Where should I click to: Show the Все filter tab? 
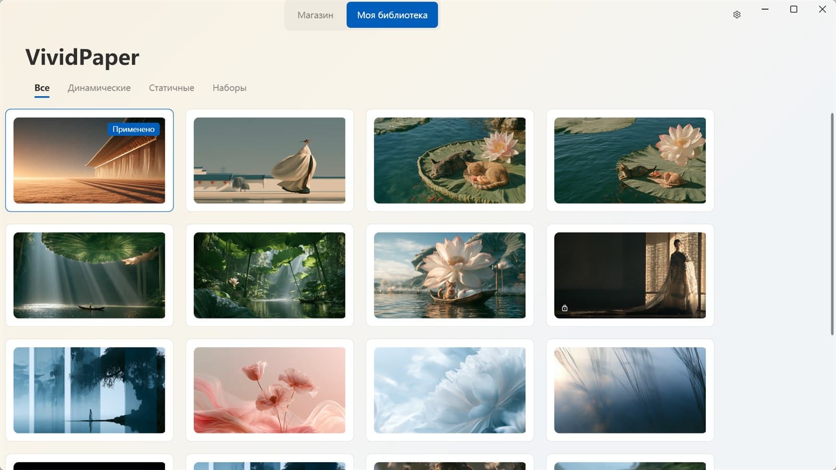[x=42, y=88]
